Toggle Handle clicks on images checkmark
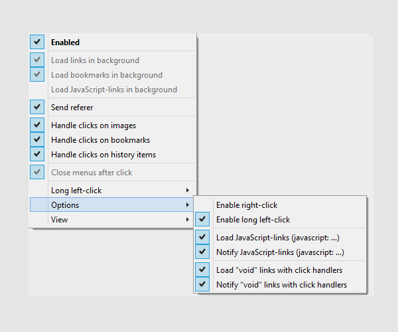Screen dimensions: 398x332 (x=37, y=125)
